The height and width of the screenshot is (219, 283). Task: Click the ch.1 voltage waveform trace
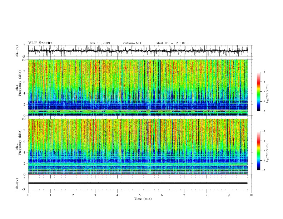(x=138, y=51)
